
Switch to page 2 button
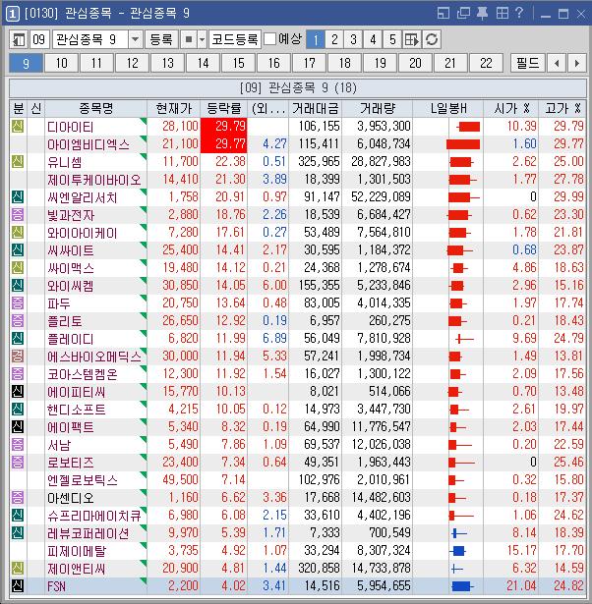coord(334,39)
